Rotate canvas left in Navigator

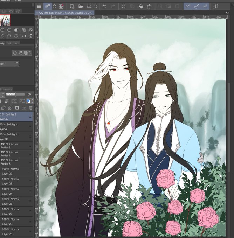[2, 36]
